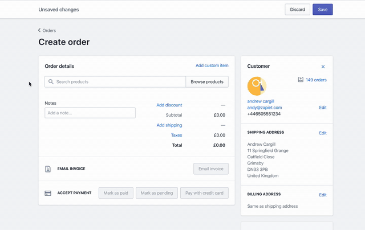The height and width of the screenshot is (230, 365).
Task: Click Add custom item link
Action: click(x=212, y=65)
